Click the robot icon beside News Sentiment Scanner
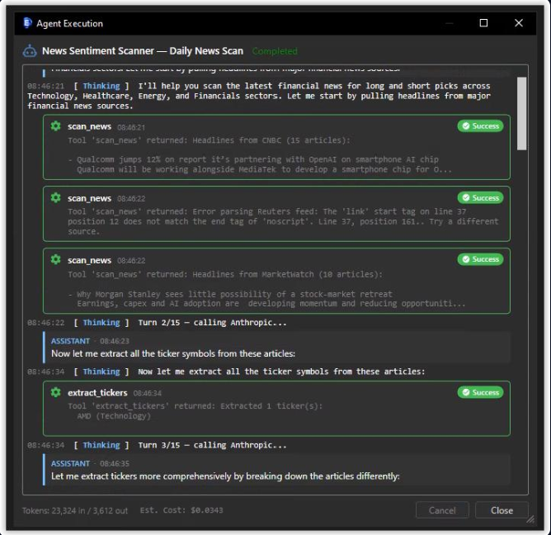This screenshot has height=535, width=551. tap(30, 51)
